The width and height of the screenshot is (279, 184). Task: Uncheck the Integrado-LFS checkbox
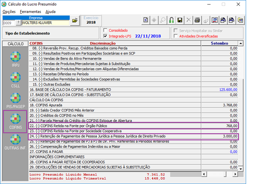[105, 36]
